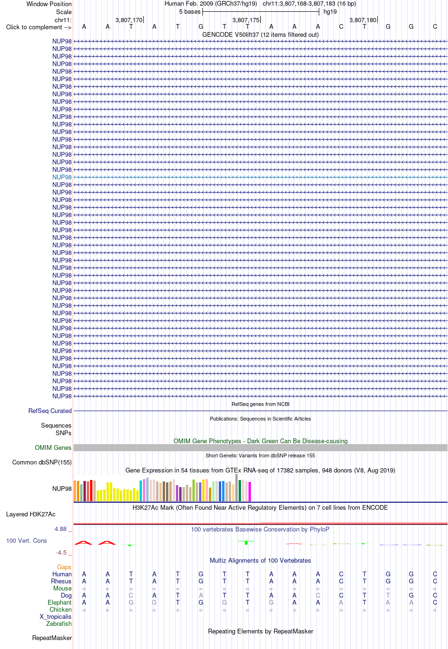Click the RefSeq Curated blue intron line
448x649 pixels.
pos(260,411)
